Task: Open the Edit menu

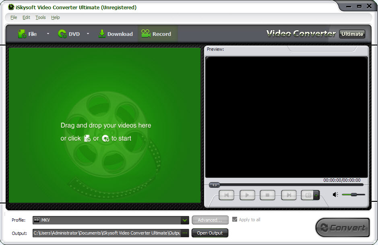Action: [x=26, y=17]
